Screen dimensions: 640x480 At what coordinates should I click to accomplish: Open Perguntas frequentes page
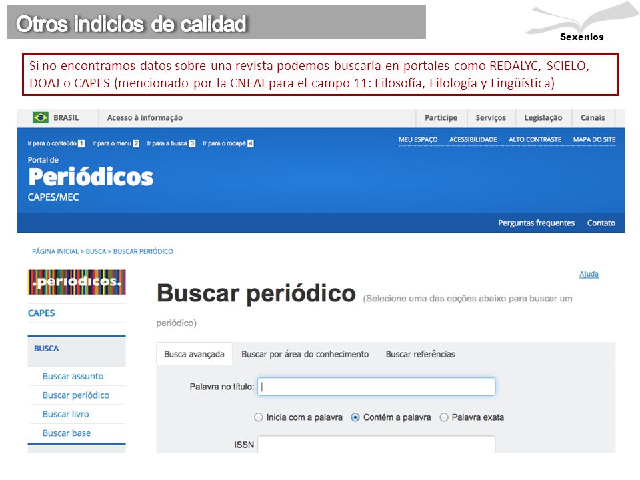pos(536,223)
